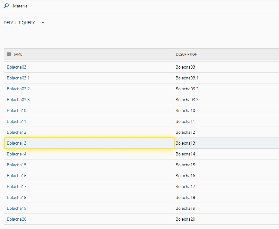
Task: Open the Bolacha17 material link
Action: (x=16, y=186)
